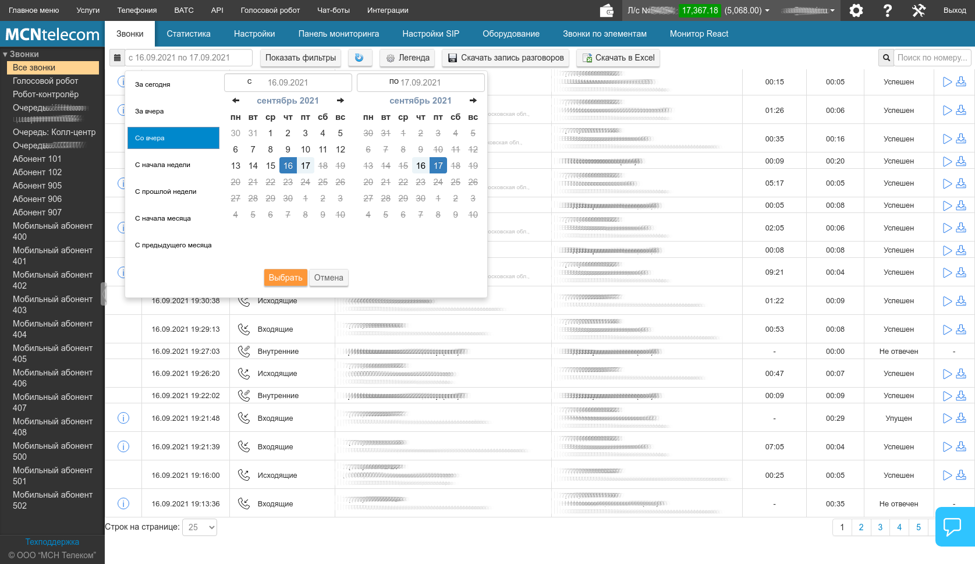Screen dimensions: 975x564
Task: Select С начала недели preset
Action: (x=173, y=165)
